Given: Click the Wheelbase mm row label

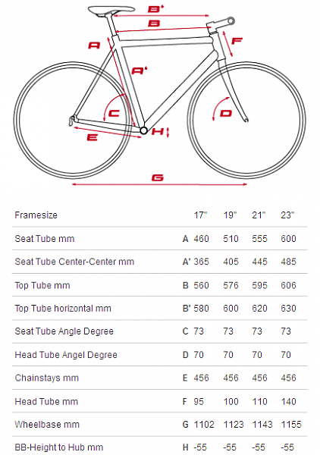Looking at the screenshot, I should click(x=47, y=424).
